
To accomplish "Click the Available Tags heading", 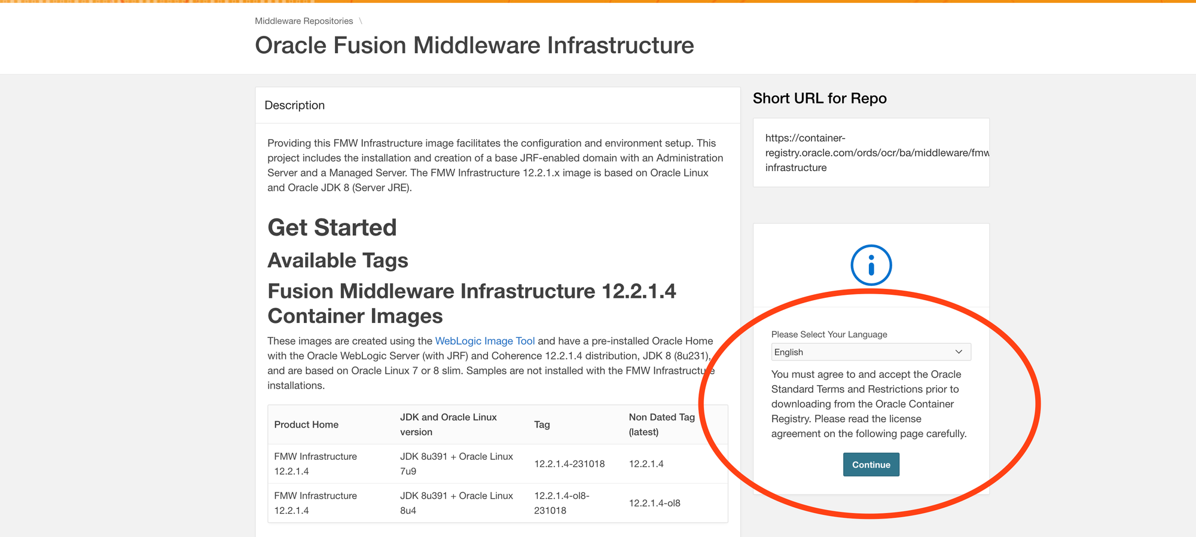I will point(338,261).
